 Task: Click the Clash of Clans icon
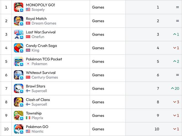(19, 102)
